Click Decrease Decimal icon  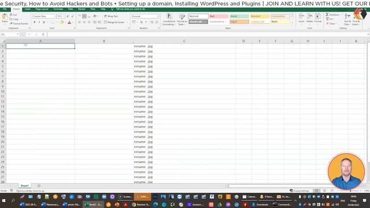click(x=157, y=22)
